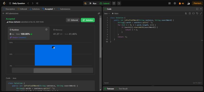Switch to the Description tab
Image resolution: width=204 pixels, height=92 pixels.
[x=9, y=9]
